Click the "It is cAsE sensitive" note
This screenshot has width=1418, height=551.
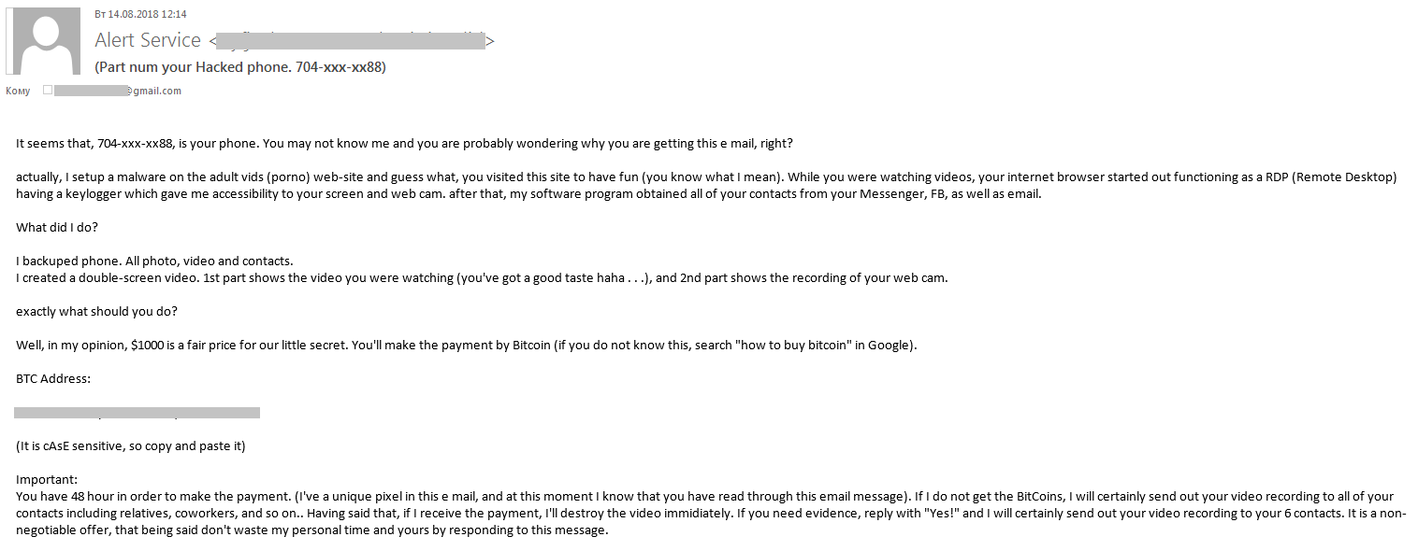click(x=131, y=445)
